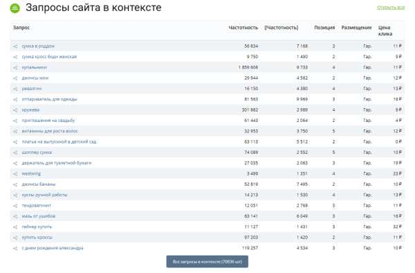The image size is (415, 273).
Task: Click share icon next to 'westwing'
Action: click(x=15, y=174)
